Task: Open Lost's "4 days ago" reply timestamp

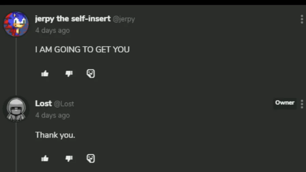Action: (x=52, y=115)
